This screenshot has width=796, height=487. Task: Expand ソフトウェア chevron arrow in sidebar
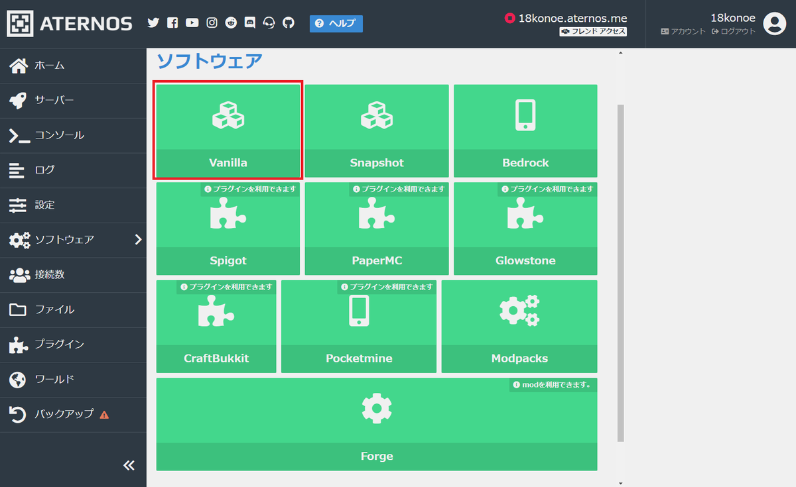[138, 240]
